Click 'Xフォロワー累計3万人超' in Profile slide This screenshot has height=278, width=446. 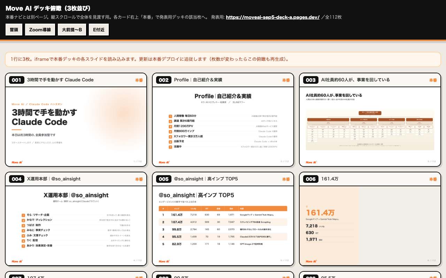tap(188, 137)
